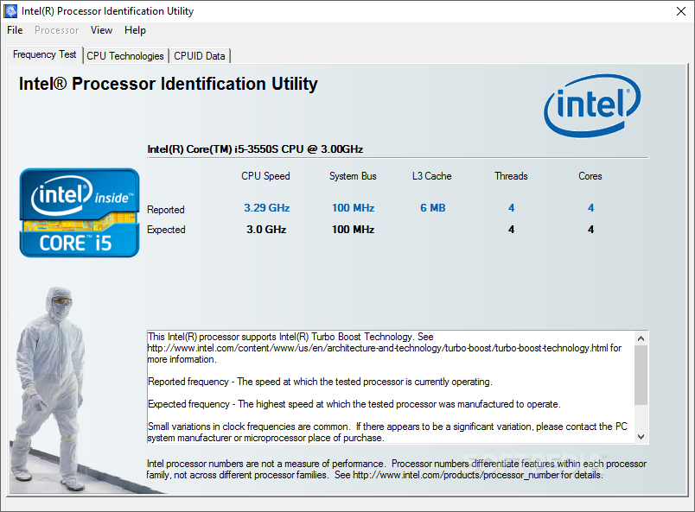Switch to the CPUID Data tab
The width and height of the screenshot is (695, 512).
pyautogui.click(x=200, y=56)
